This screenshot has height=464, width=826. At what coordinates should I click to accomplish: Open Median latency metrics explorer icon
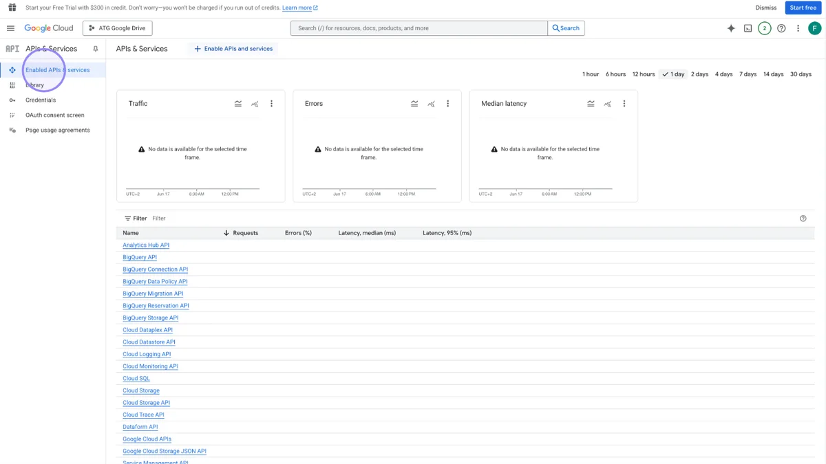click(x=607, y=104)
